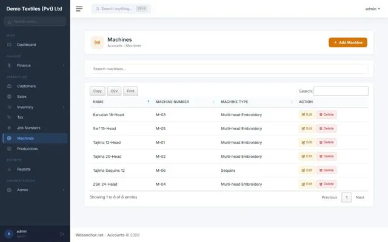
Task: Open the Customers menu item
Action: 35,86
